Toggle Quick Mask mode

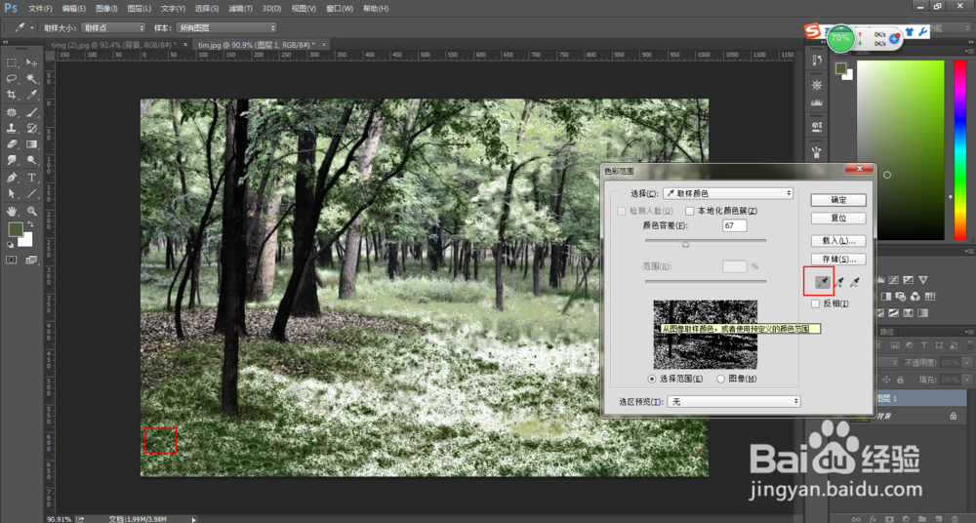[12, 261]
